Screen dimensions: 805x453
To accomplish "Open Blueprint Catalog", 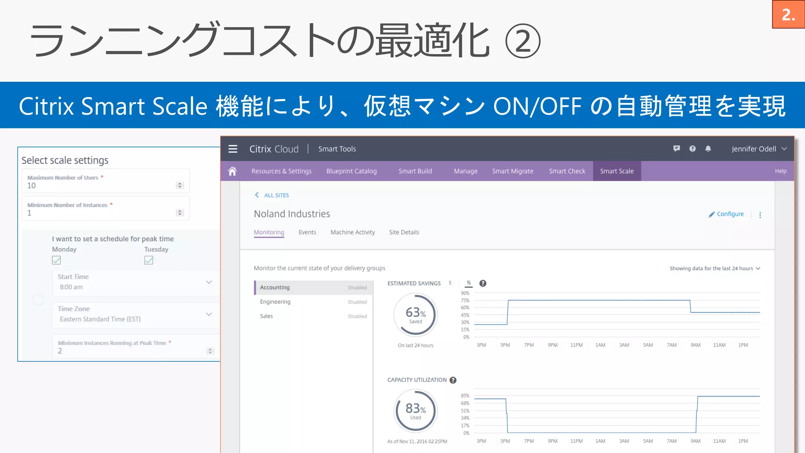I will tap(351, 171).
